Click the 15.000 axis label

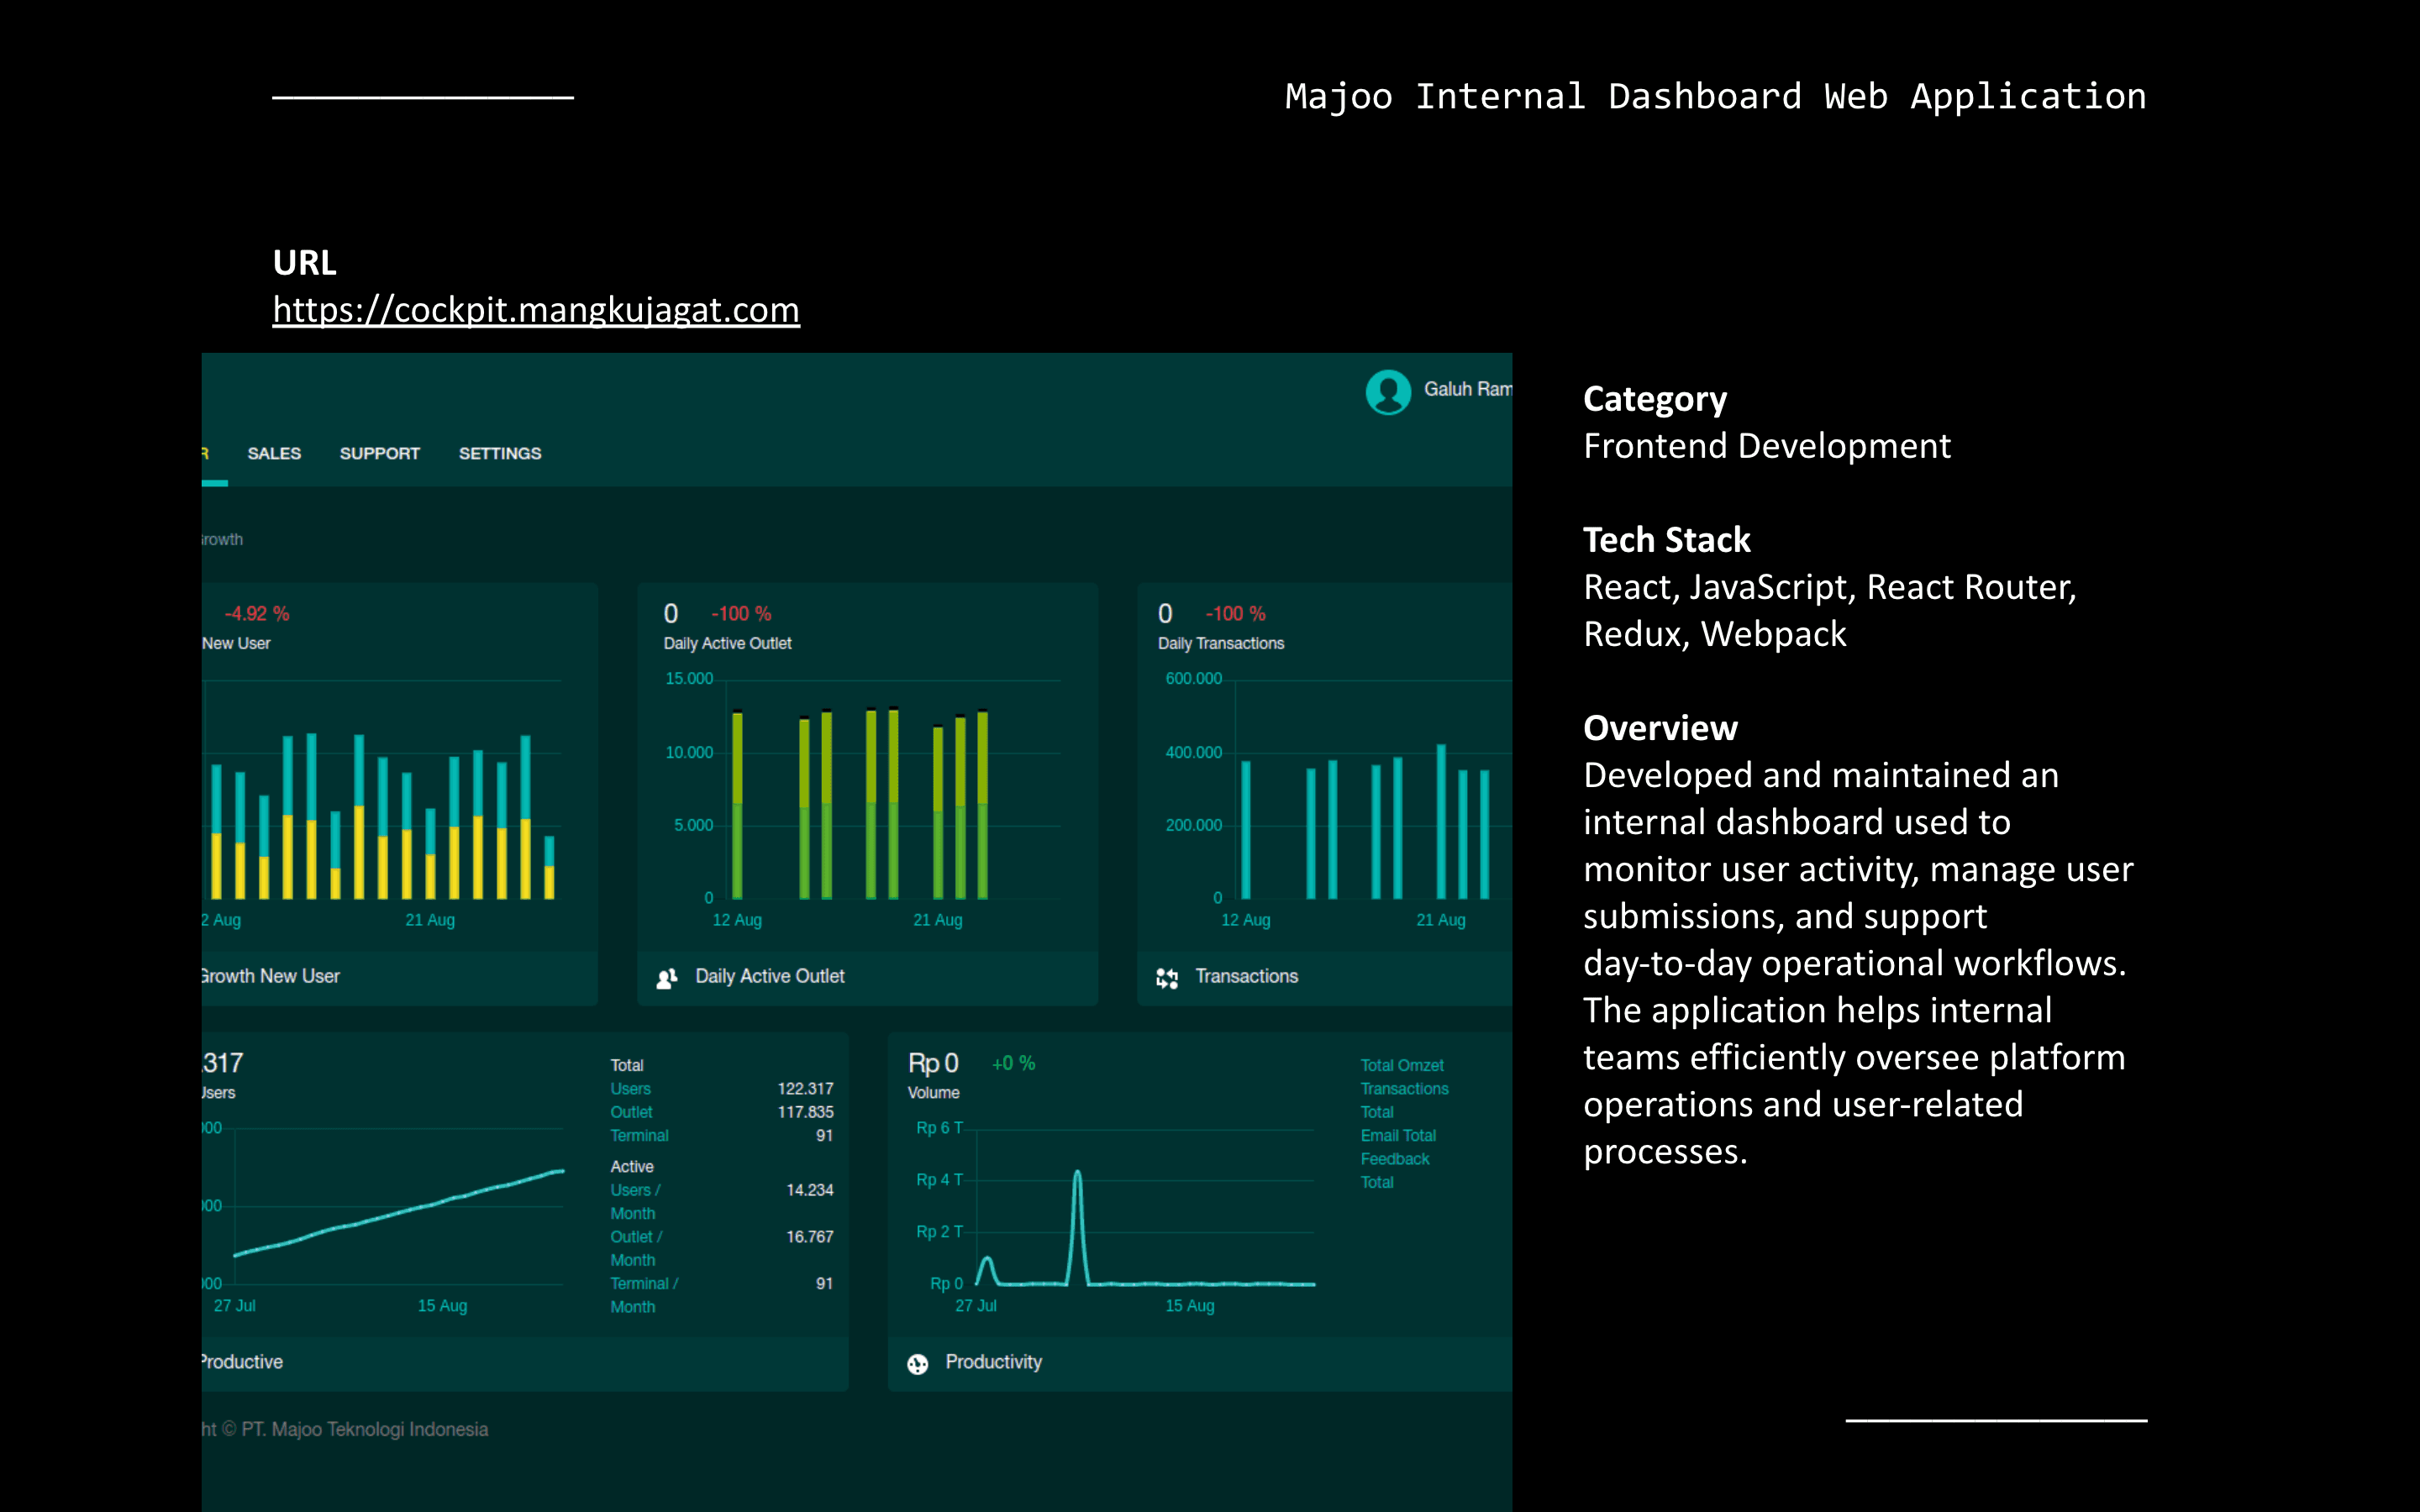689,679
